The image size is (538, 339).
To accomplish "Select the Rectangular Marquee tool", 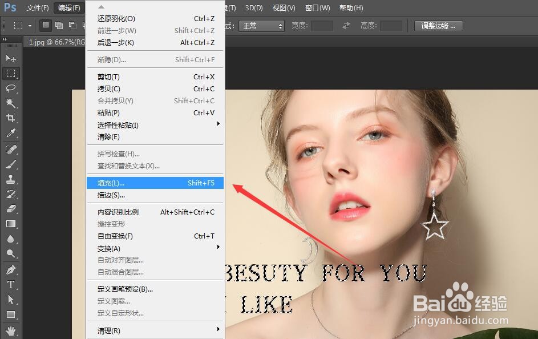I will pos(11,74).
